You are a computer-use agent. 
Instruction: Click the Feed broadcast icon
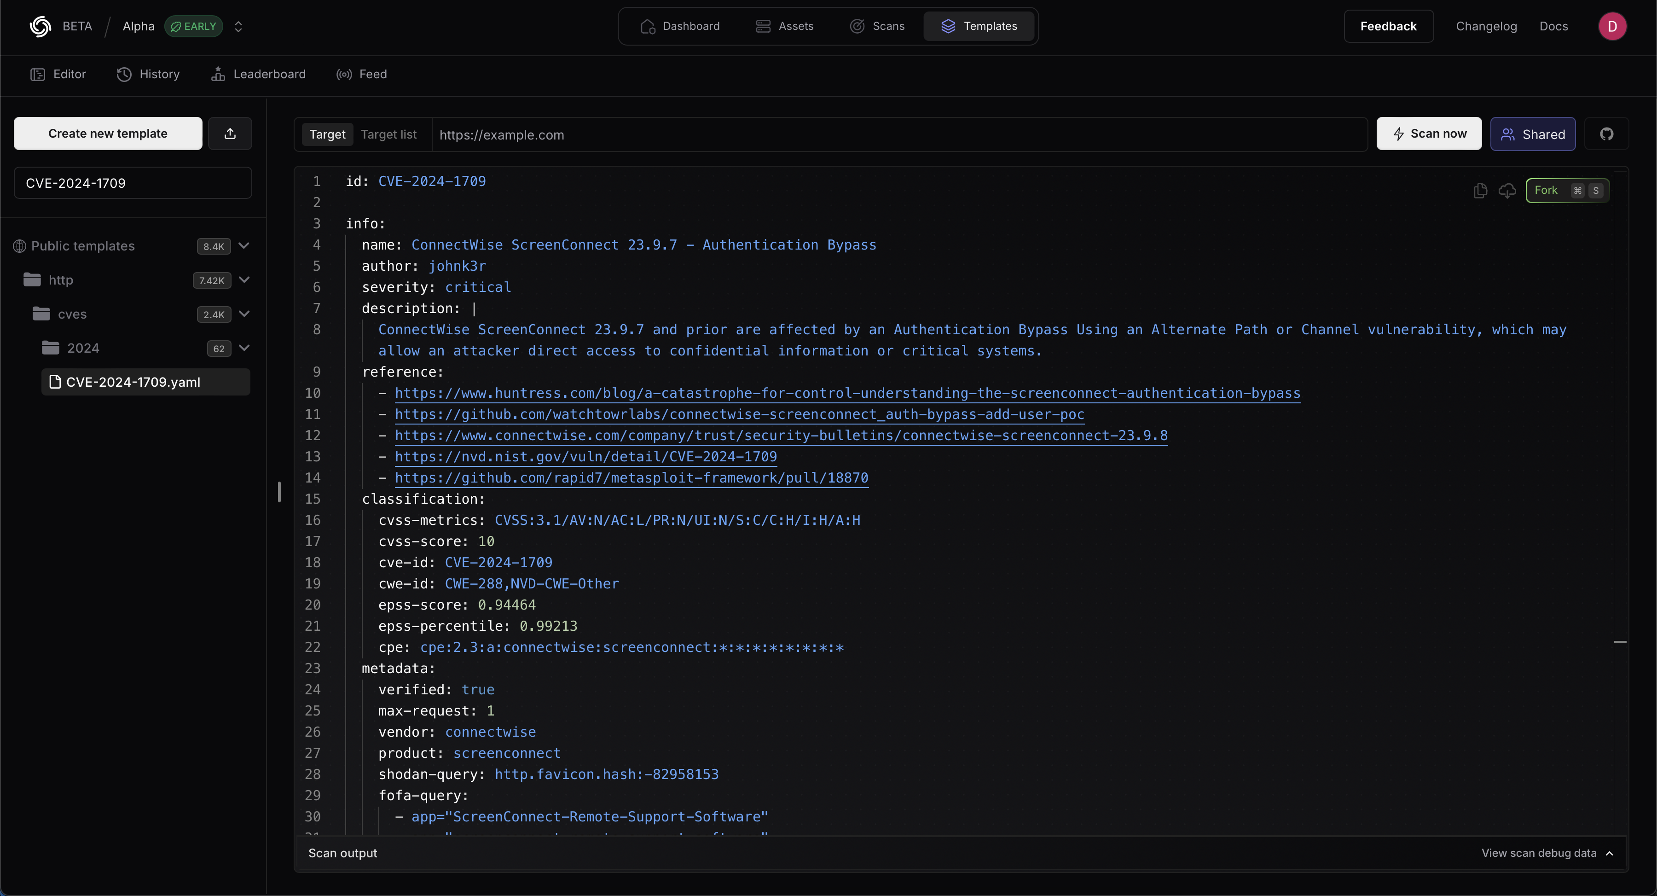(344, 74)
